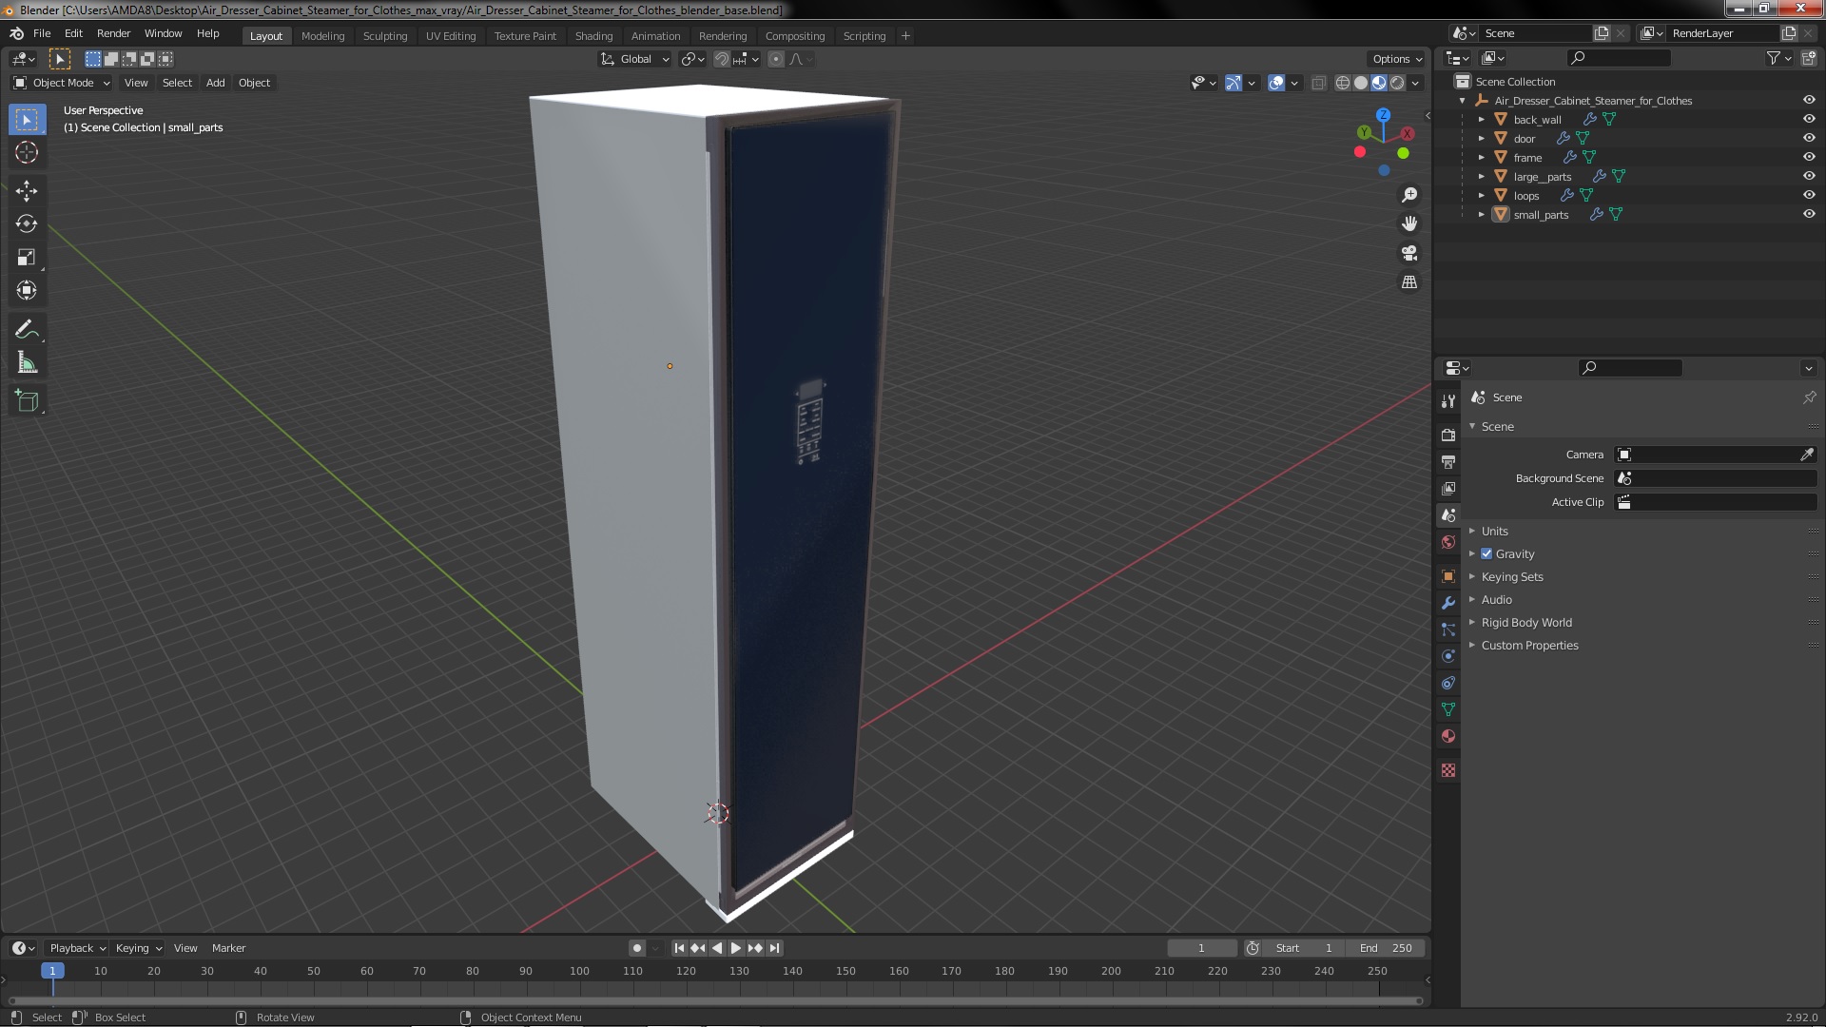This screenshot has width=1826, height=1027.
Task: Jump to the last frame
Action: tap(775, 948)
